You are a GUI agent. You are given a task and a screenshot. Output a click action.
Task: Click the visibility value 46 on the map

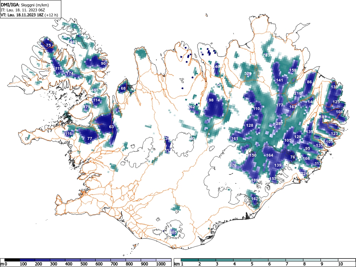[x=217, y=67]
